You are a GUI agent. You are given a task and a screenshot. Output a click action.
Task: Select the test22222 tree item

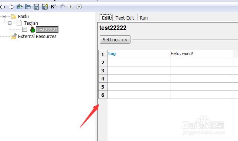[47, 30]
